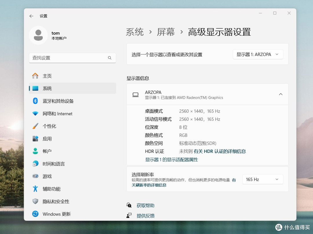Image resolution: width=313 pixels, height=234 pixels.
Task: Open 有关 HDR 认证的详细信息 link
Action: [220, 151]
